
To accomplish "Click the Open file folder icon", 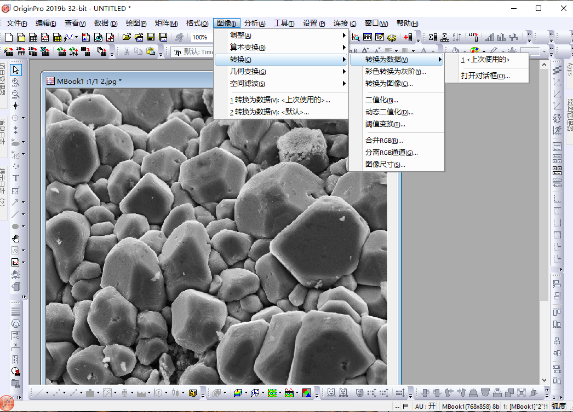I will tap(127, 37).
